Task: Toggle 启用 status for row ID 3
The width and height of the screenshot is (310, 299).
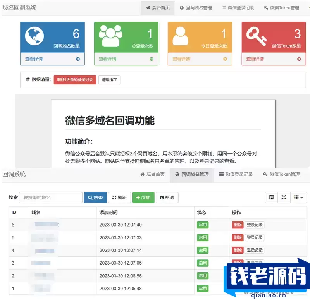Action: pyautogui.click(x=203, y=263)
